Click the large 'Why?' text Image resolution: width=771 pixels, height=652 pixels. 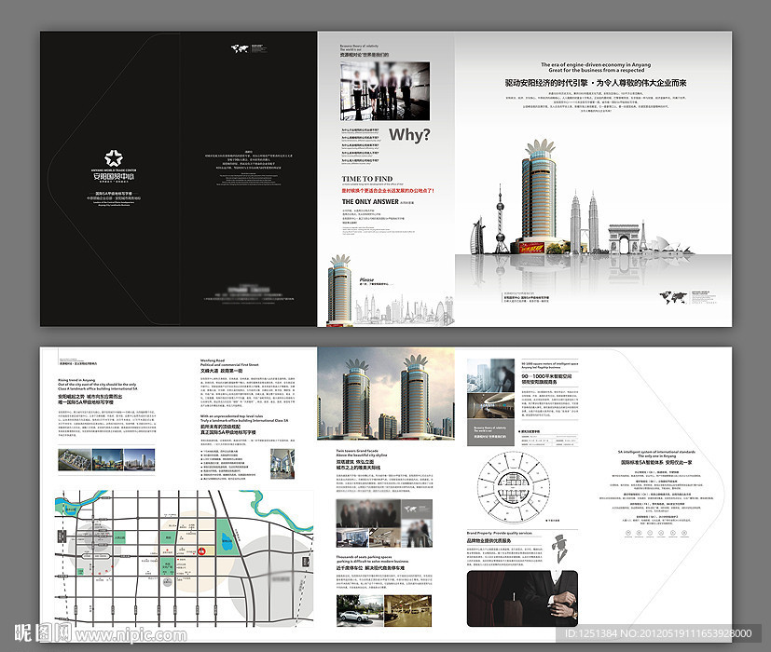[x=409, y=135]
